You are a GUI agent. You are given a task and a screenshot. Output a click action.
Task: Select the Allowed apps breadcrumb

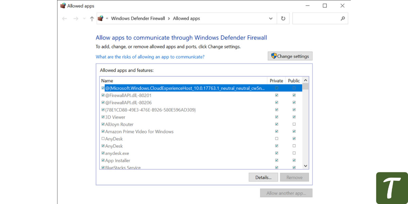pos(186,18)
